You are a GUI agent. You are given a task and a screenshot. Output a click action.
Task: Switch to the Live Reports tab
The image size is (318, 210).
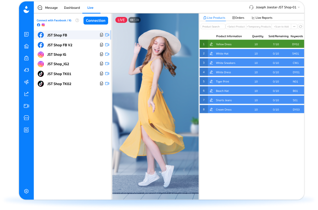coord(262,18)
